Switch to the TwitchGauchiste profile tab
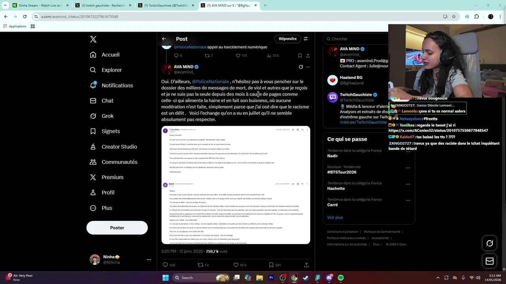 [x=166, y=6]
